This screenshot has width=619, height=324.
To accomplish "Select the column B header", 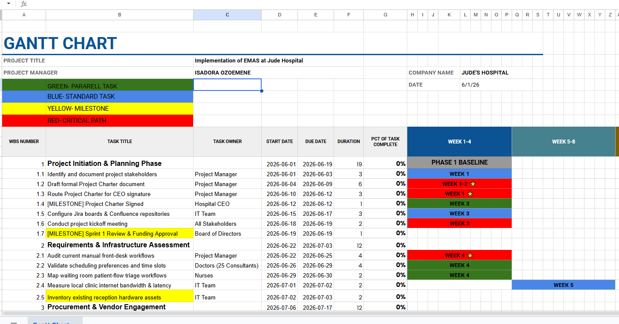I will pyautogui.click(x=119, y=15).
